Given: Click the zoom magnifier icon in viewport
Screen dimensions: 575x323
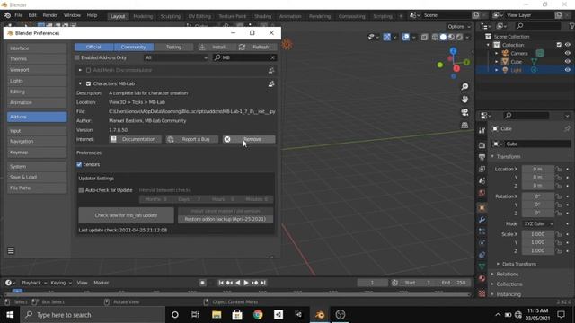Looking at the screenshot, I should pyautogui.click(x=464, y=86).
